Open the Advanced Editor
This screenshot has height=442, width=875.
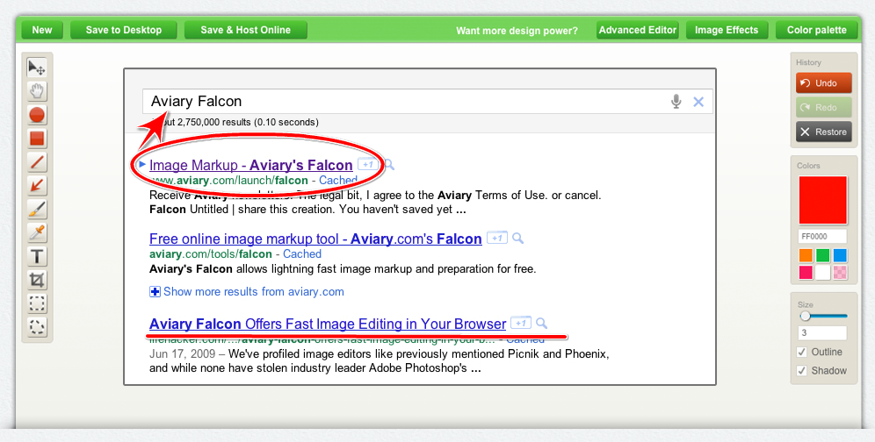[x=638, y=30]
